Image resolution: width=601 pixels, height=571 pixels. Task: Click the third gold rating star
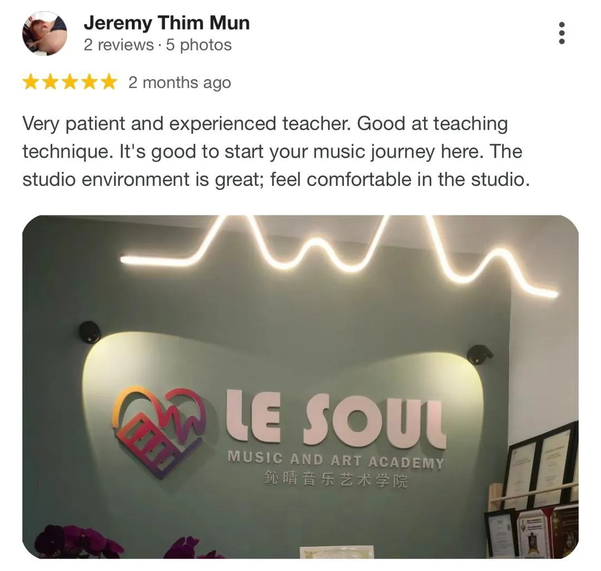point(70,82)
